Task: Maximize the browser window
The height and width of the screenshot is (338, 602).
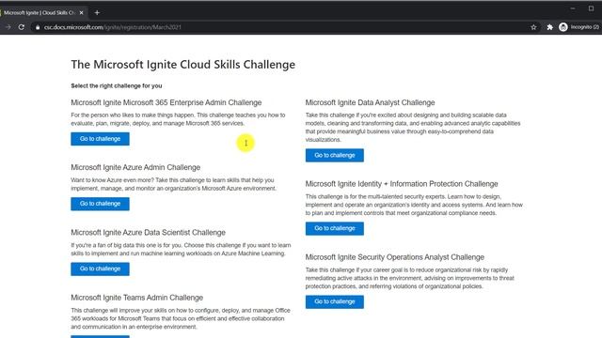Action: pos(592,8)
